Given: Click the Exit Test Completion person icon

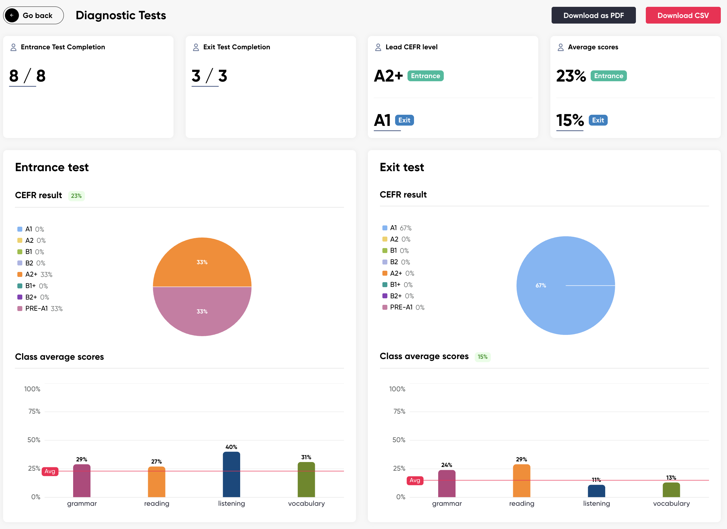Looking at the screenshot, I should [x=196, y=47].
